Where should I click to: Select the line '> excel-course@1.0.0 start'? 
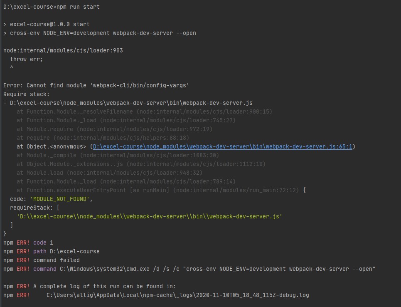tap(47, 24)
